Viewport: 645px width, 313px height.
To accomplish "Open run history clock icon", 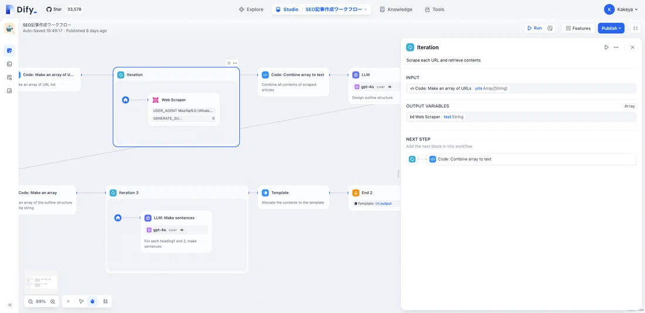I will [549, 28].
